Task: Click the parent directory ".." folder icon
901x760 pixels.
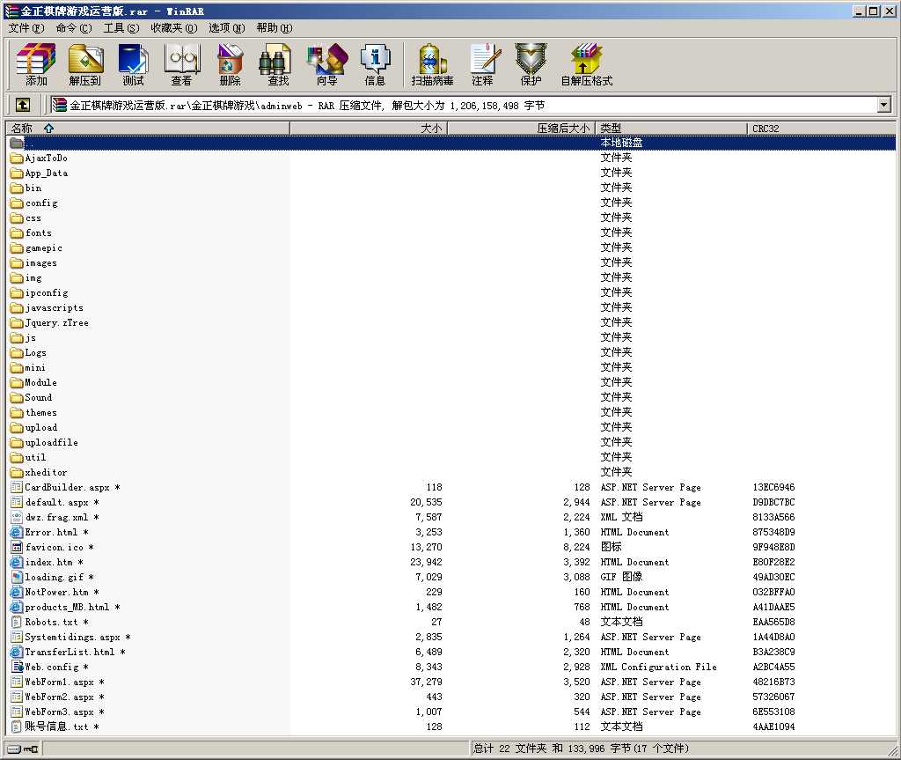Action: click(17, 143)
